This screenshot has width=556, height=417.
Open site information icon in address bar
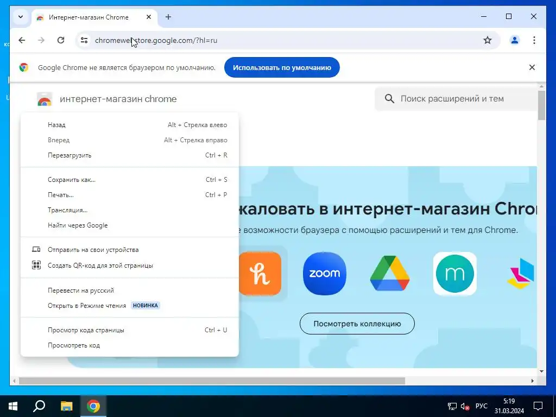point(84,40)
